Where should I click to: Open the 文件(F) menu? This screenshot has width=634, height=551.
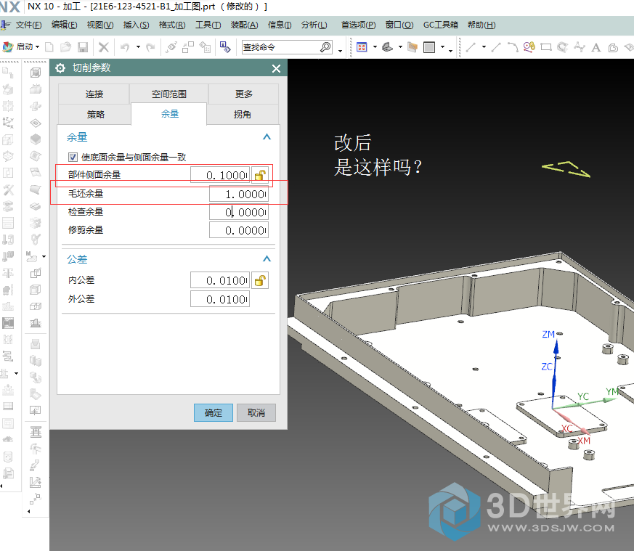click(28, 25)
